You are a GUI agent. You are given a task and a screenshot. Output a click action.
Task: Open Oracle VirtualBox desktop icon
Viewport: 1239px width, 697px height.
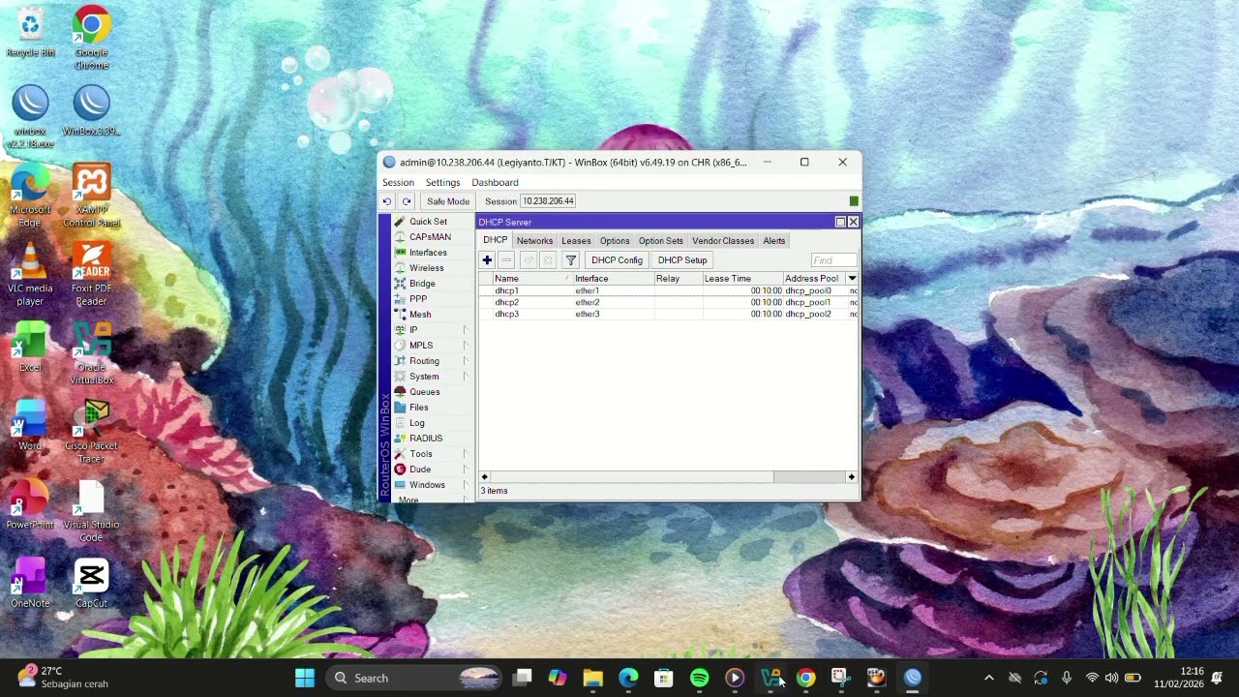pyautogui.click(x=91, y=353)
